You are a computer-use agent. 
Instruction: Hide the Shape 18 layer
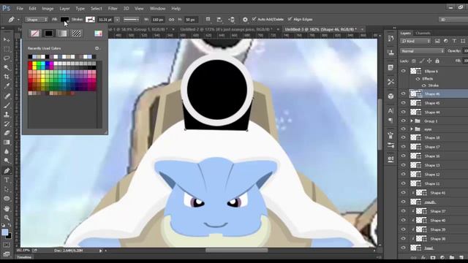coord(404,138)
